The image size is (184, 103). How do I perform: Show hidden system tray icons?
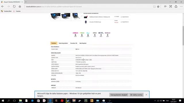tap(155, 101)
